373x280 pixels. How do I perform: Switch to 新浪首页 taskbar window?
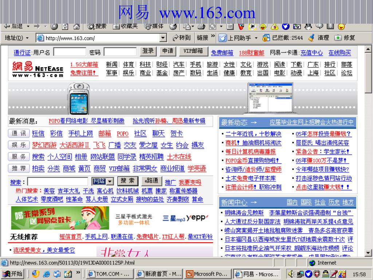(159, 274)
